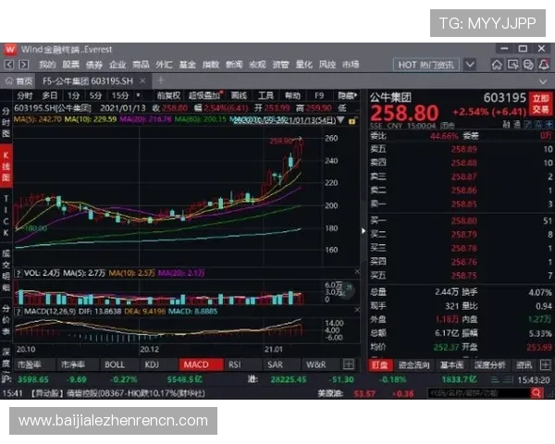555x444 pixels.
Task: Go forward with the right arrow button
Action: [x=24, y=65]
